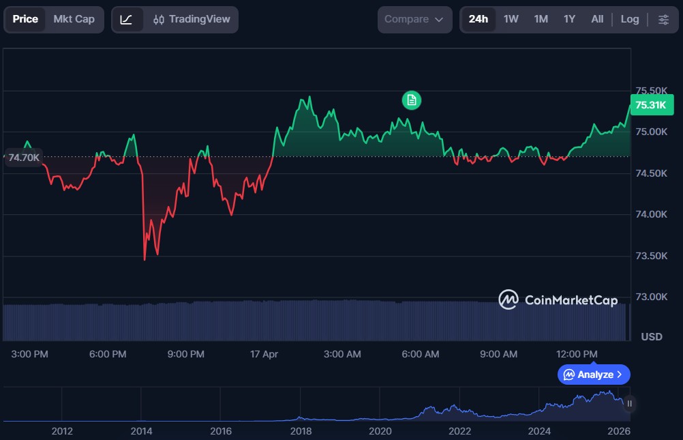Switch from Price to Mkt Cap
This screenshot has height=440, width=683.
pos(74,19)
